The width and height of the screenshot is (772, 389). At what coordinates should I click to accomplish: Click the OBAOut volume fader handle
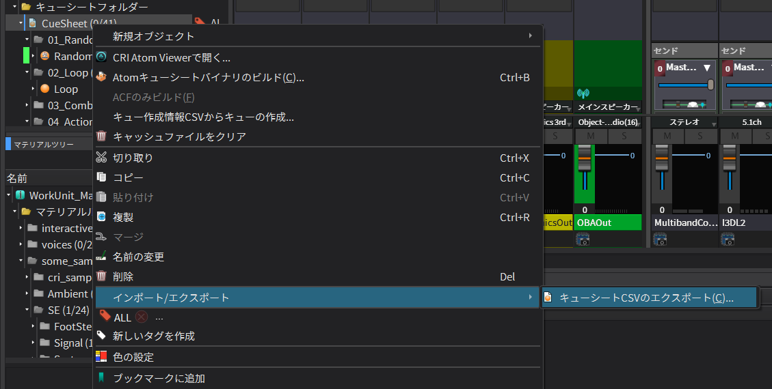pyautogui.click(x=585, y=158)
